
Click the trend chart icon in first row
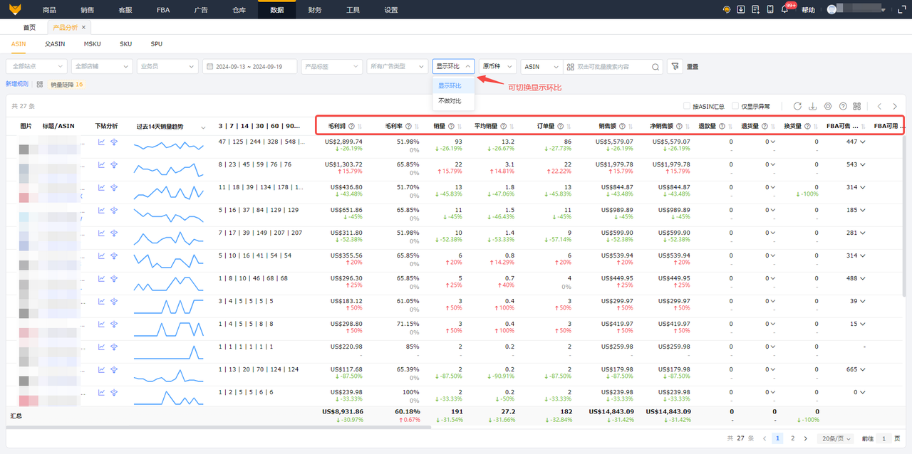pyautogui.click(x=101, y=142)
